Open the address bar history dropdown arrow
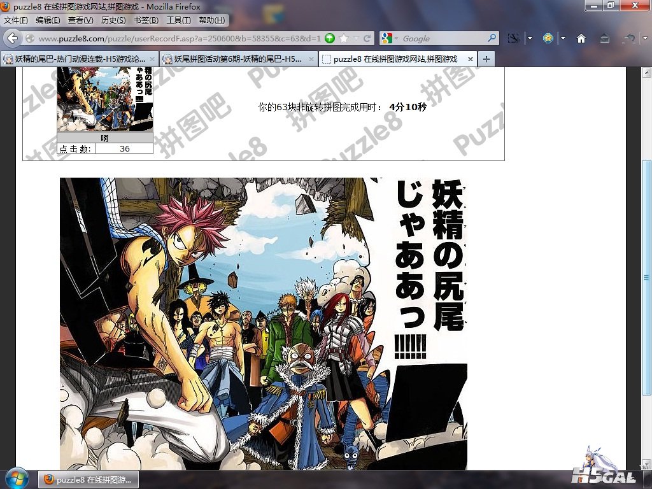This screenshot has height=489, width=652. (356, 38)
